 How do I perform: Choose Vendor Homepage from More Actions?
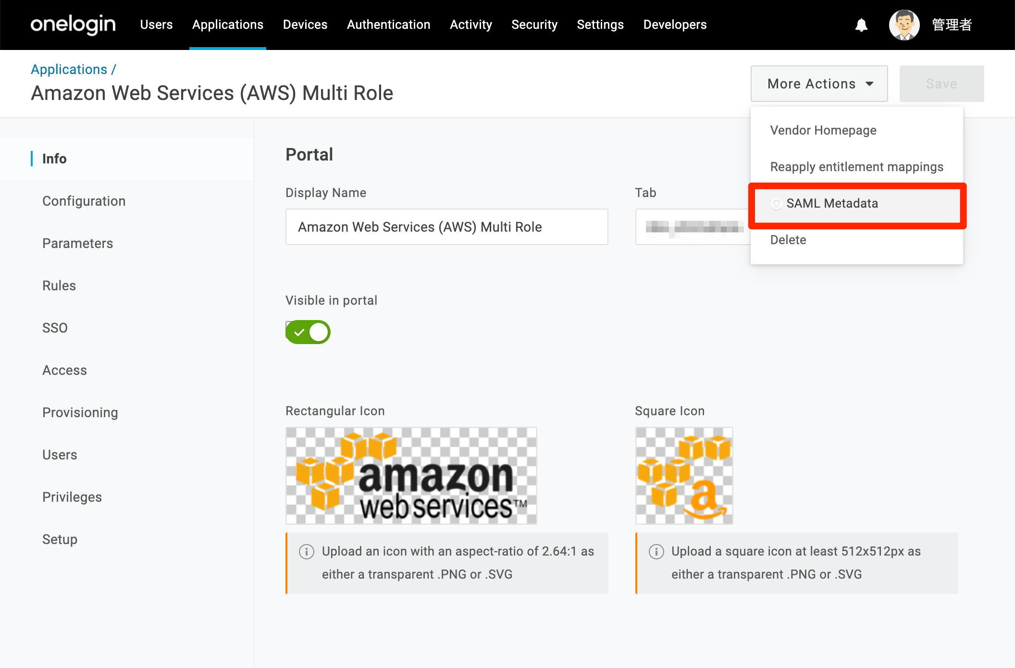[856, 130]
